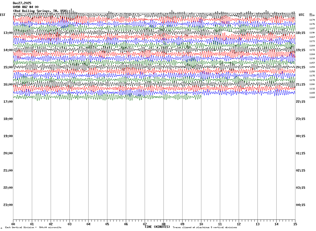This screenshot has width=316, height=231.
Task: Select the 23:00 EST time label
Action: (8, 205)
